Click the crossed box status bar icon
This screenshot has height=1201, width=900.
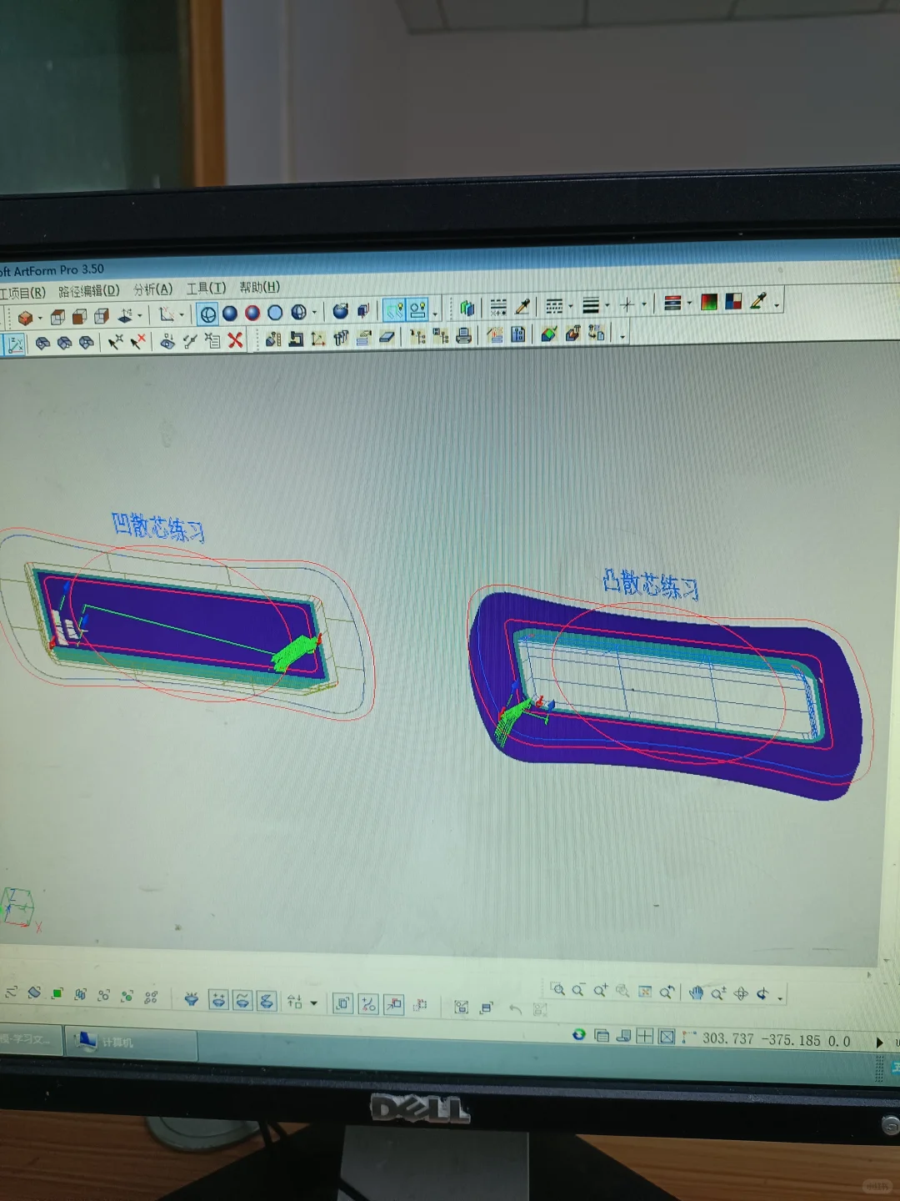tap(667, 1037)
